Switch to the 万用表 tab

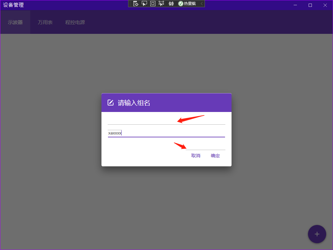pyautogui.click(x=45, y=22)
